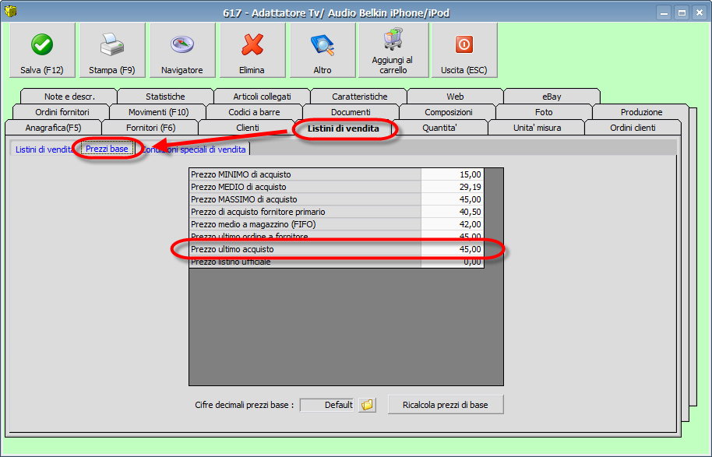
Task: Click the Salva (F12) green checkmark button
Action: [x=42, y=51]
